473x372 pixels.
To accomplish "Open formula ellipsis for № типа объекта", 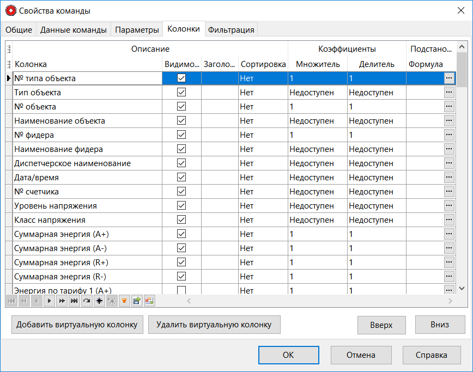I will point(449,78).
